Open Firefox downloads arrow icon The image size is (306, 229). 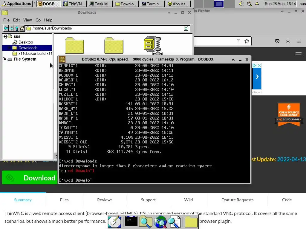[288, 41]
